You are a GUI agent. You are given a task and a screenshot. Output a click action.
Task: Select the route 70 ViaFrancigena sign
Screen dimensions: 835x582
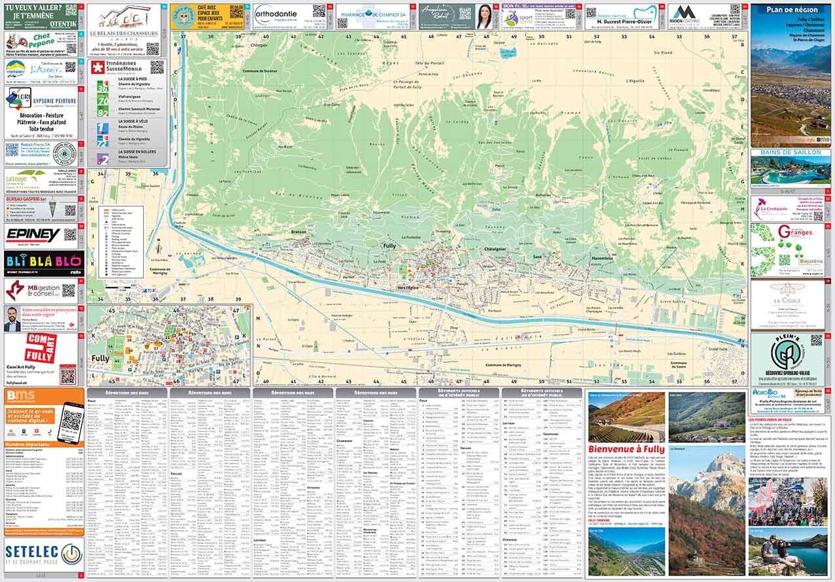[x=103, y=100]
